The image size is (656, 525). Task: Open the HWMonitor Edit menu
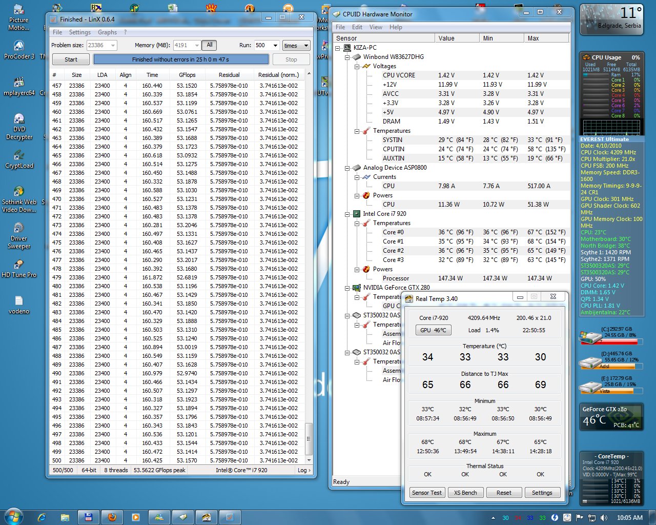357,27
